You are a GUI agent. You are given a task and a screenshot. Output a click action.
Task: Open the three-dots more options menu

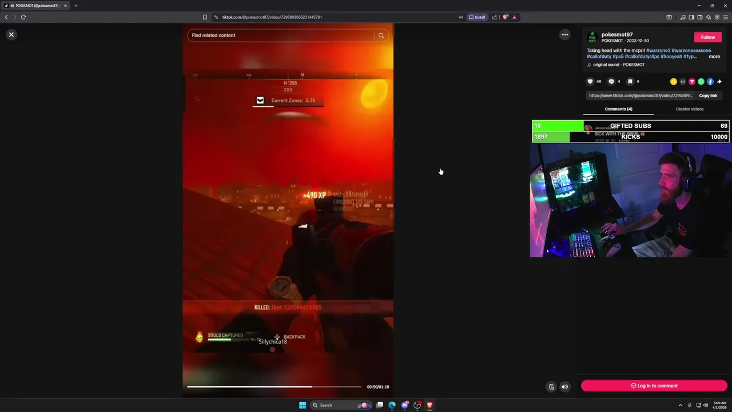tap(565, 35)
